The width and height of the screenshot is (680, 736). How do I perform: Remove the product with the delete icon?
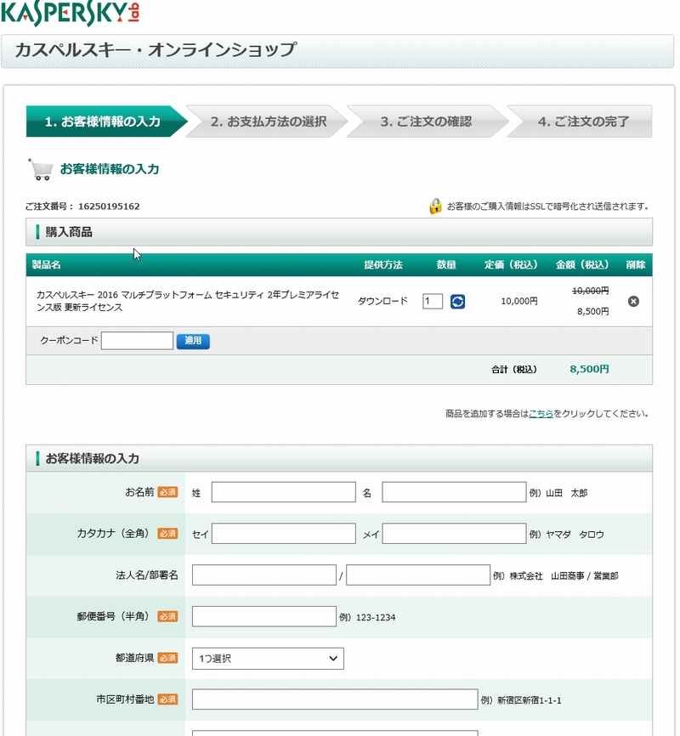tap(633, 302)
